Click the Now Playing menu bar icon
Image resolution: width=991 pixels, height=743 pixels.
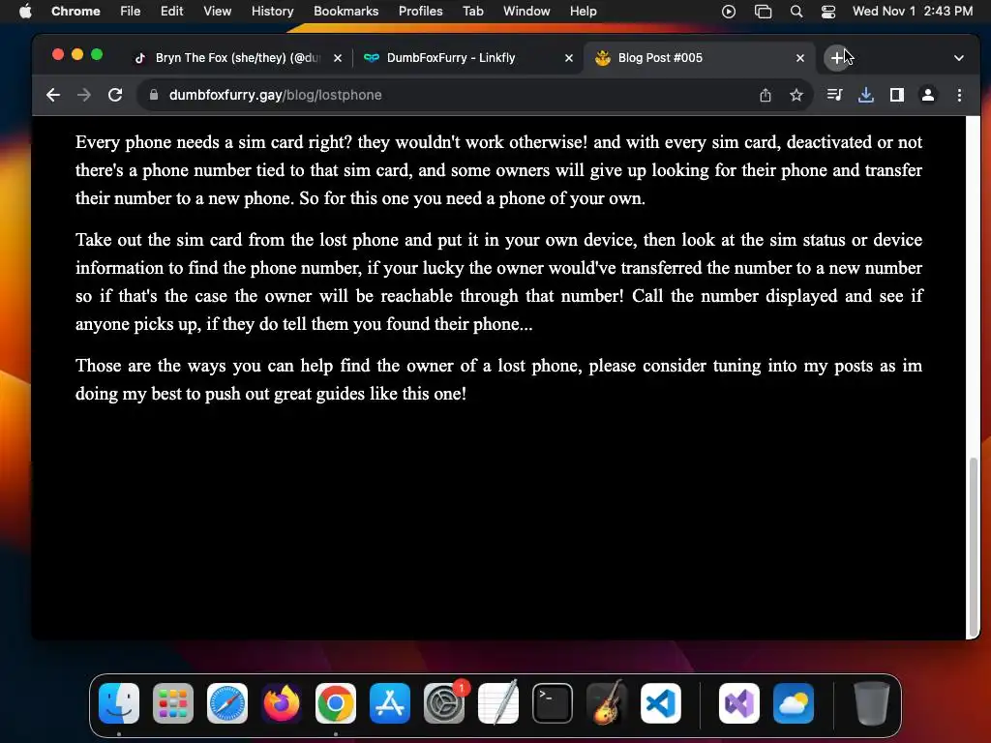point(729,12)
